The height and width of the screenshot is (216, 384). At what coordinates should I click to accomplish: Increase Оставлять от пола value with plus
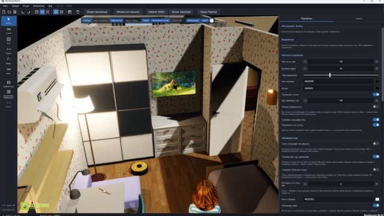pyautogui.click(x=377, y=184)
